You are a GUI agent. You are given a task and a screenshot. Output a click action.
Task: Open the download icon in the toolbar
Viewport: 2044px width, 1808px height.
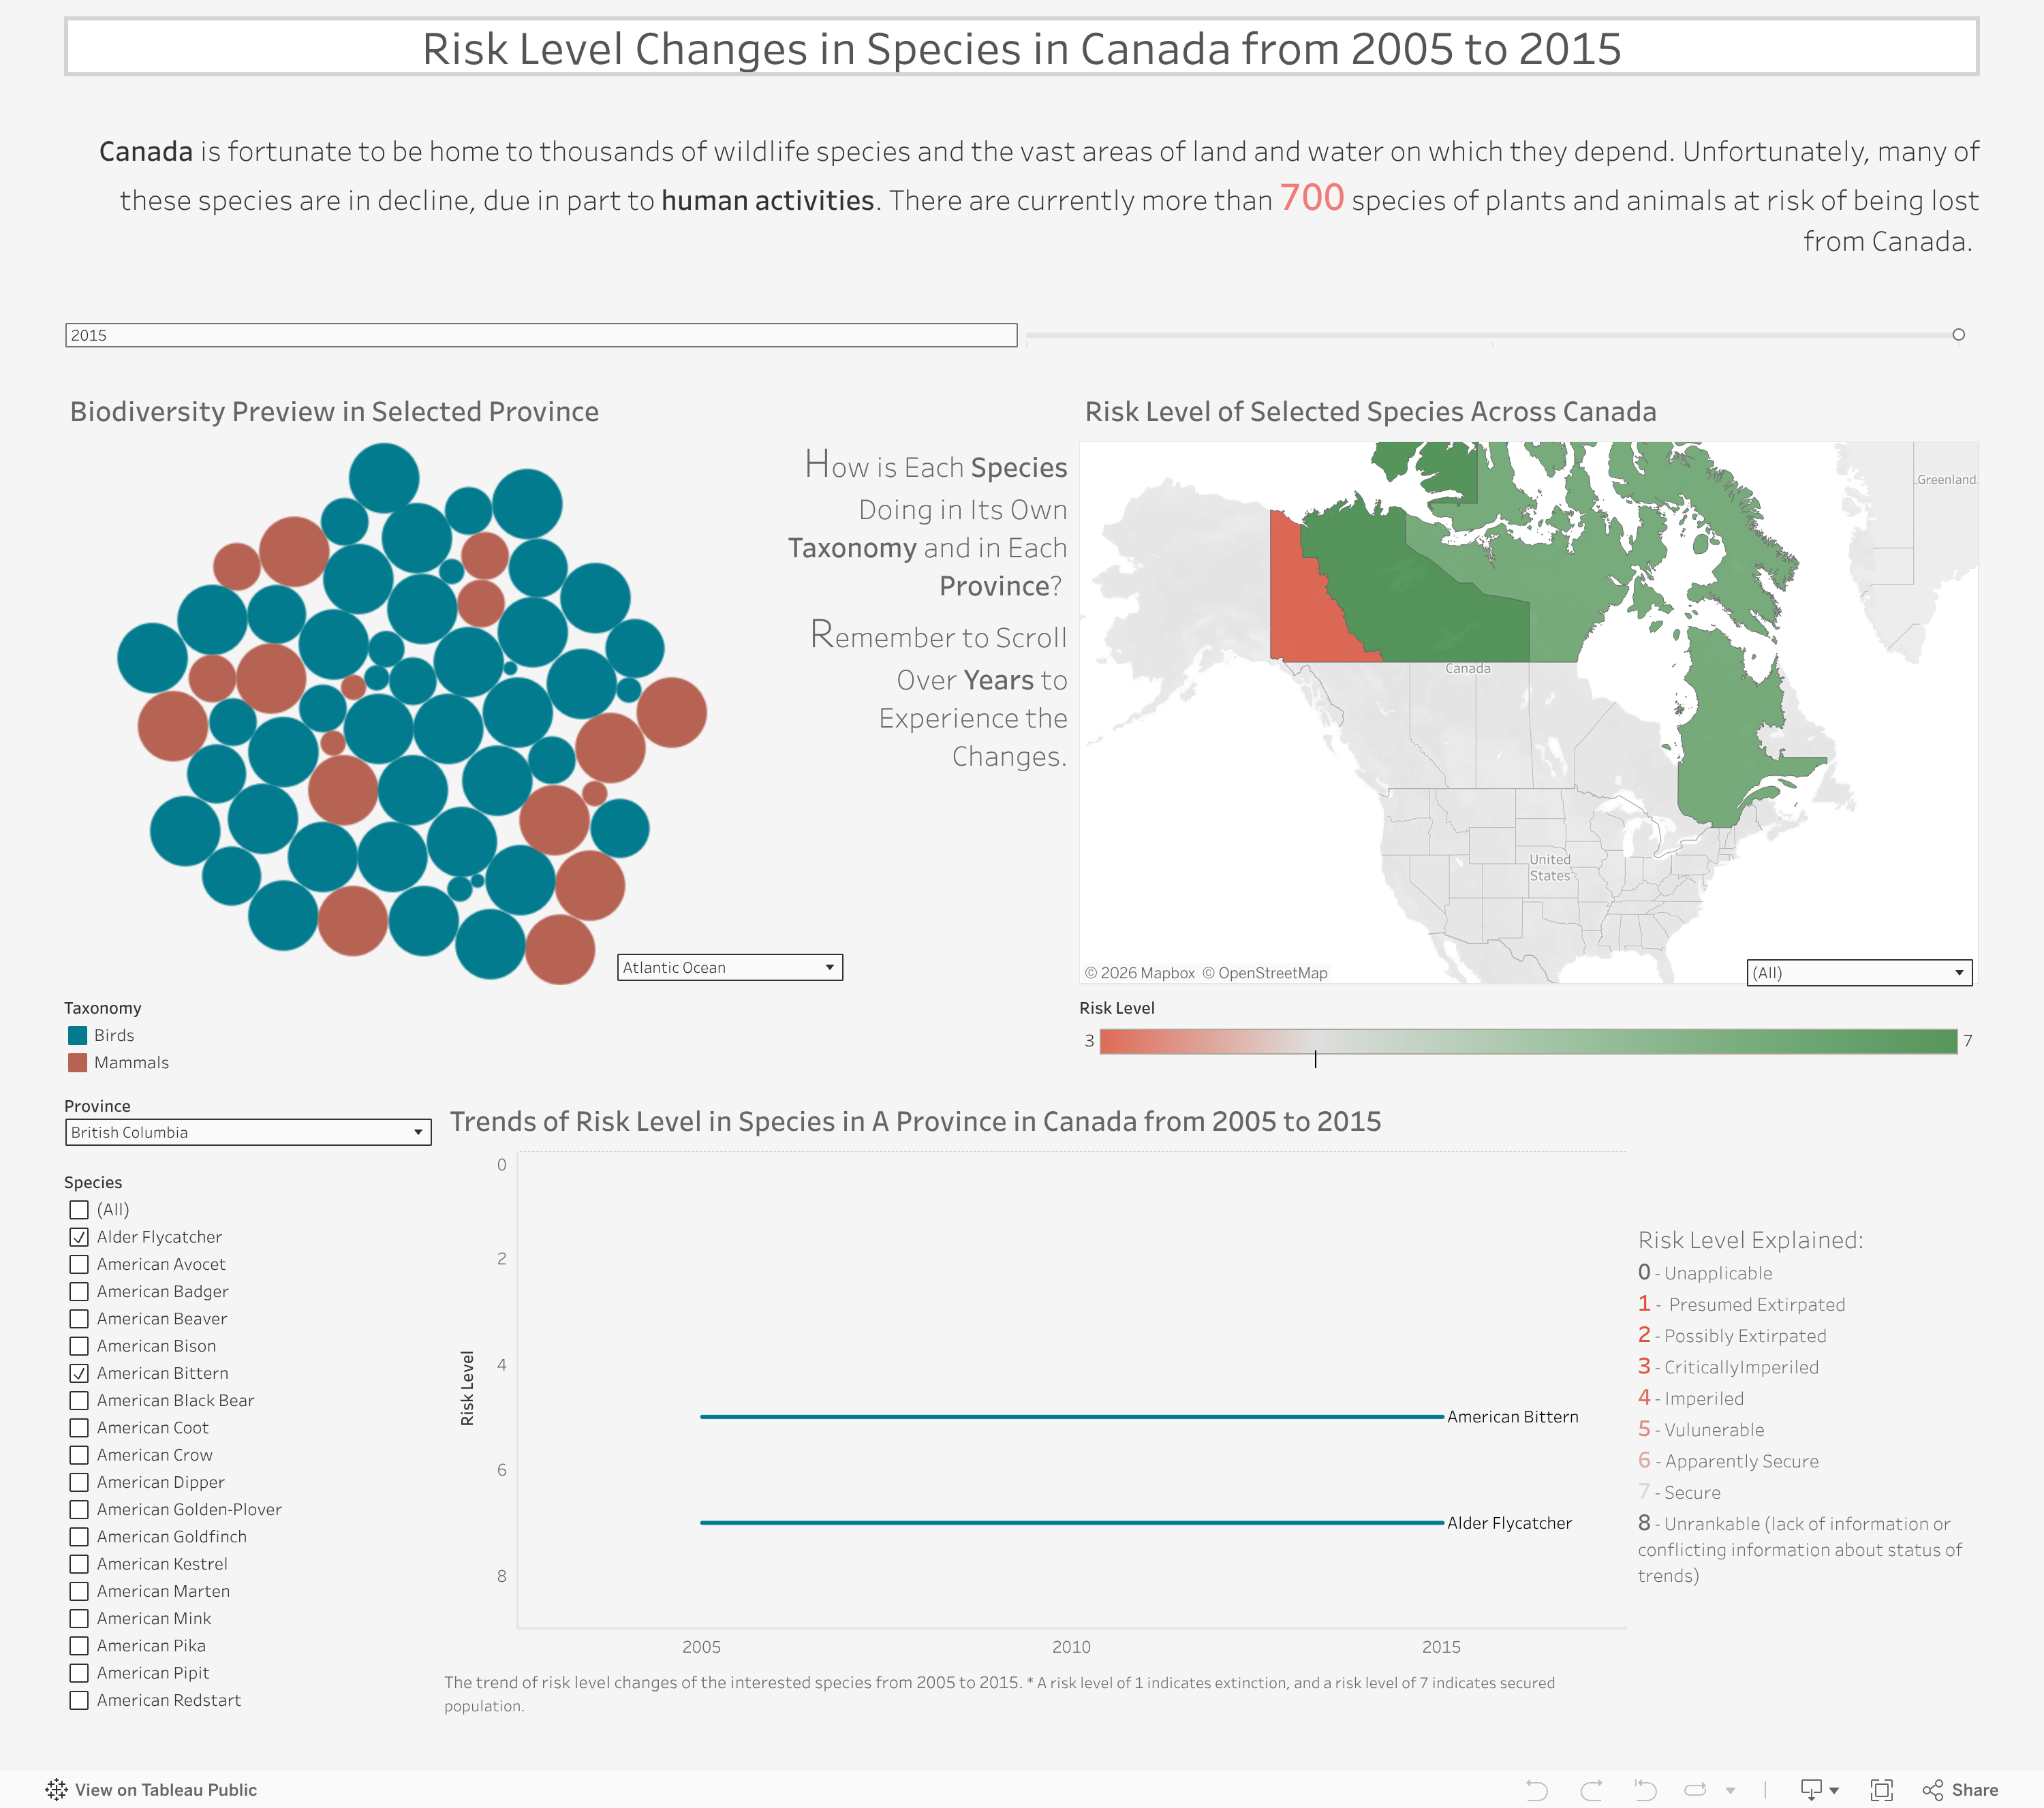1812,1790
